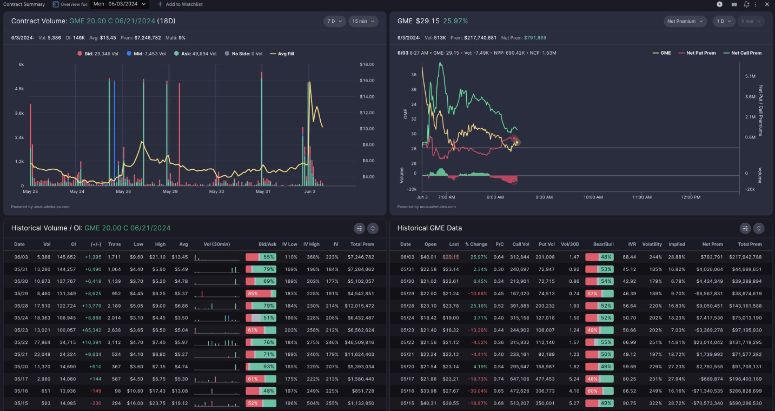Collapse the Historical Volume / OI panel
Viewport: 775px width, 411px height.
[x=373, y=228]
